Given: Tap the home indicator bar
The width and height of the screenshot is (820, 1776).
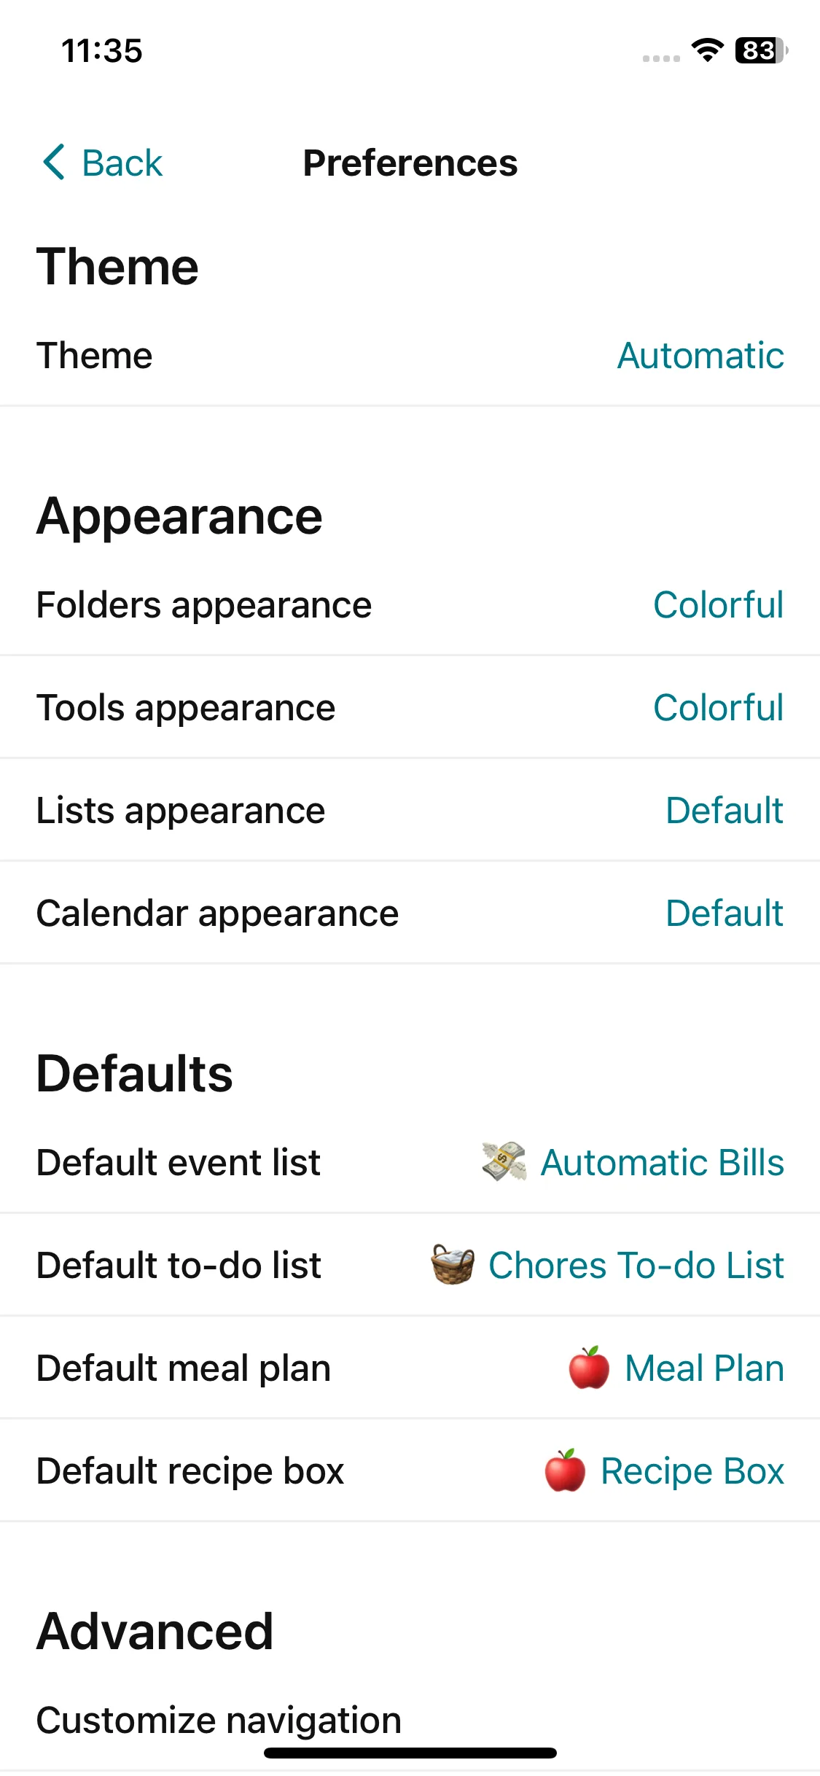Looking at the screenshot, I should [x=410, y=1753].
